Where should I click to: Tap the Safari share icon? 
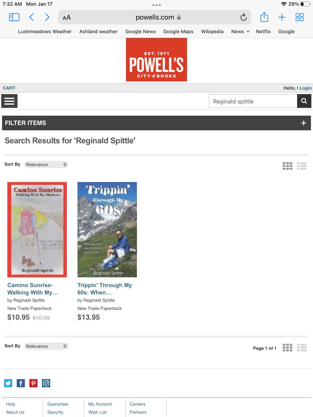(264, 17)
